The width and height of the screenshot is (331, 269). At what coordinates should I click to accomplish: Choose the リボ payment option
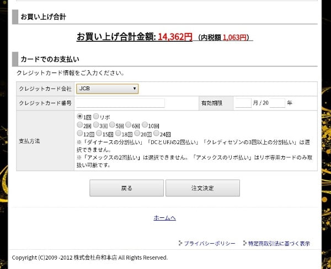coord(96,117)
